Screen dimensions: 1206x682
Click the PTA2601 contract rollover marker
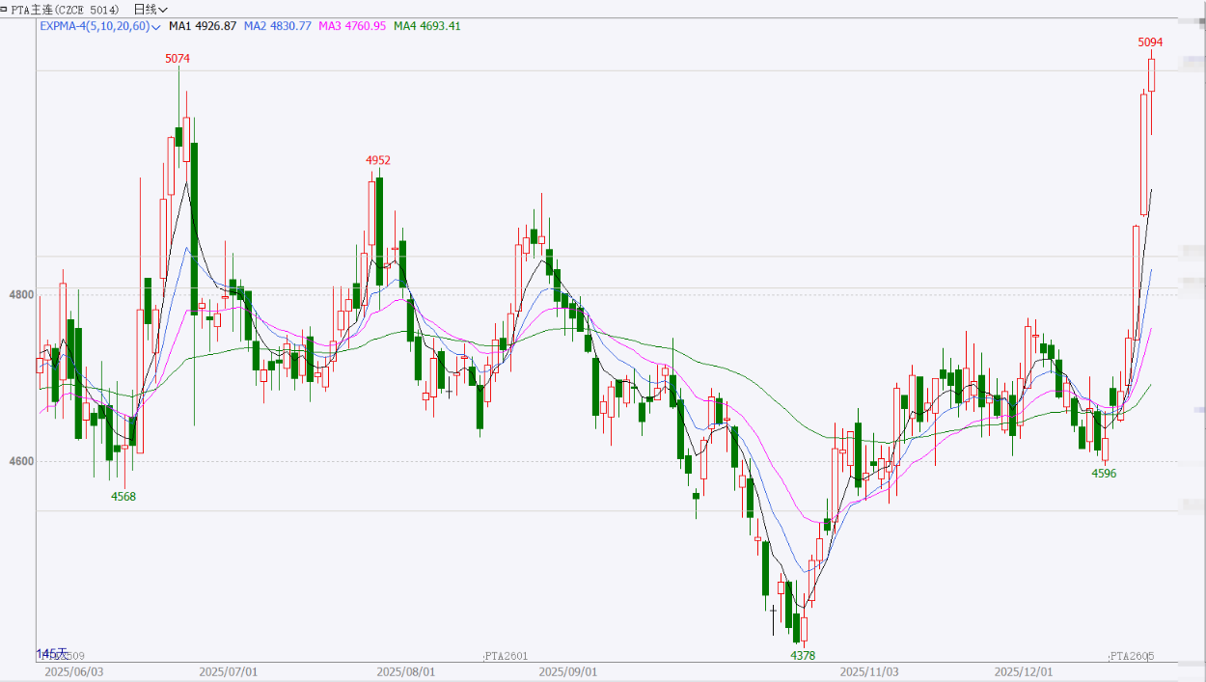click(506, 656)
